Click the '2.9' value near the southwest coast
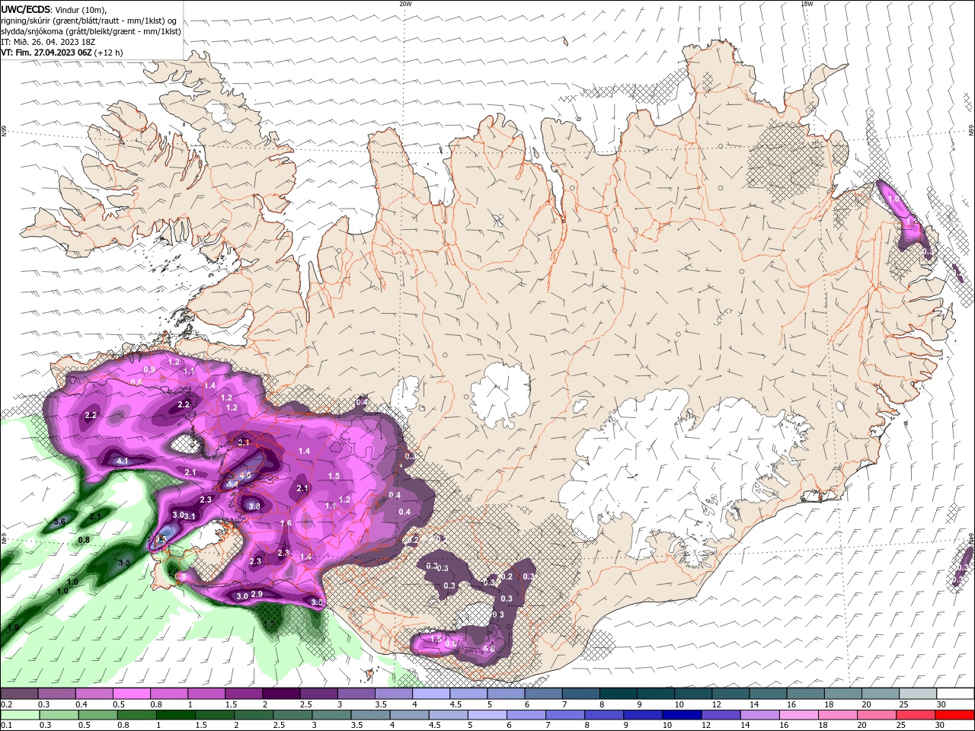This screenshot has height=731, width=975. coord(257,594)
